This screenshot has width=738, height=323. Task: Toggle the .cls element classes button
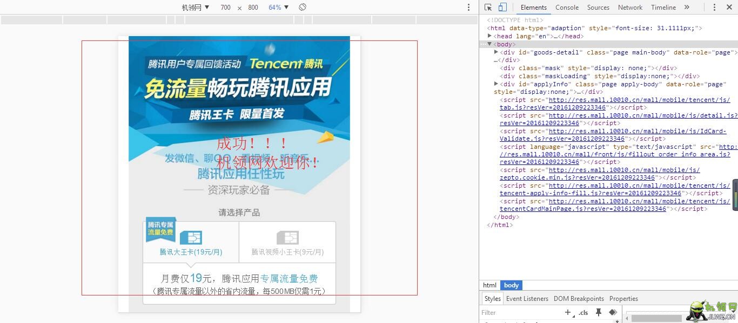[583, 313]
